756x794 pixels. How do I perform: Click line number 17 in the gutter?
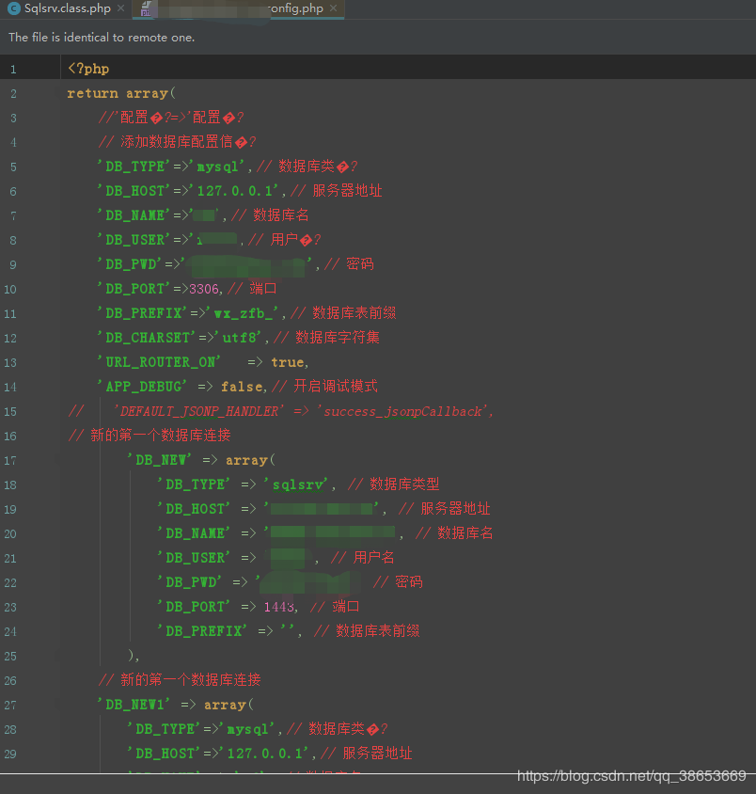(10, 460)
